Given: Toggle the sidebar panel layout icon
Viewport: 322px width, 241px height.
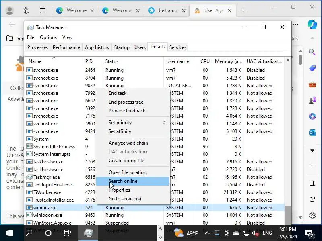Looking at the screenshot, I should (312, 183).
